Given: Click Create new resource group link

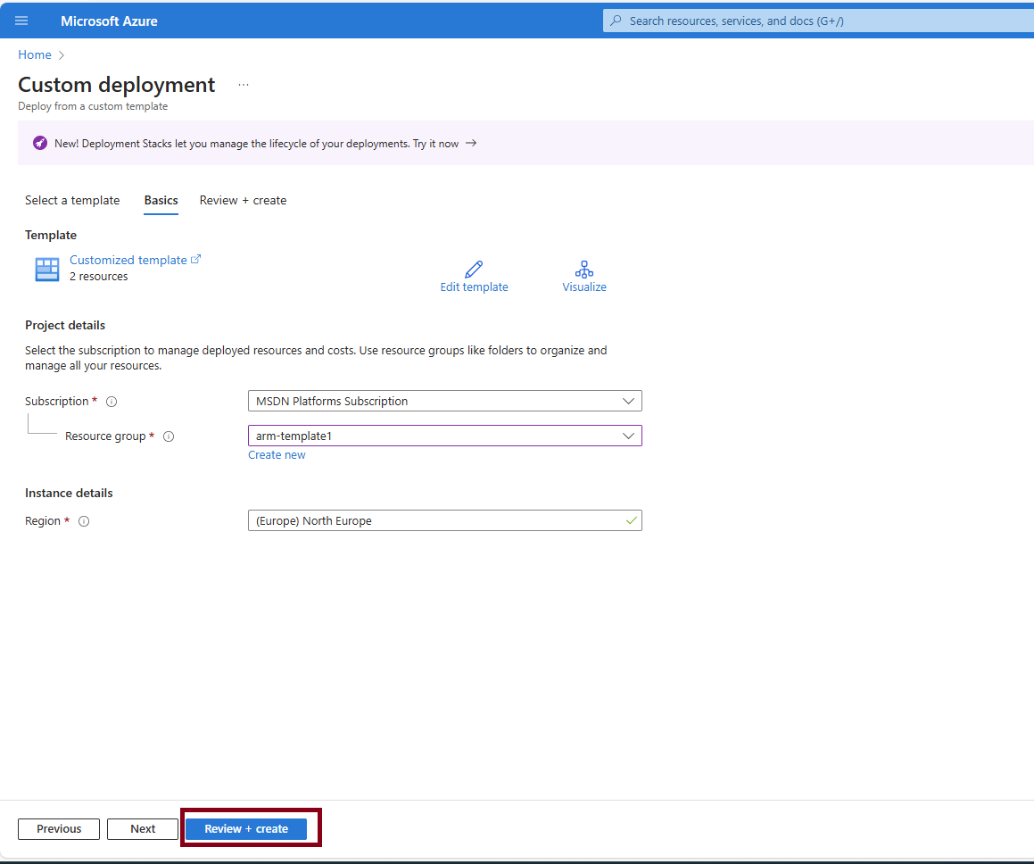Looking at the screenshot, I should click(x=277, y=455).
